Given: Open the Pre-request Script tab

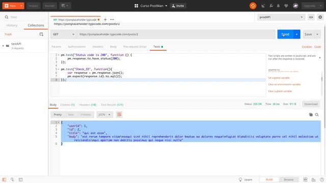Looking at the screenshot, I should 135,47.
